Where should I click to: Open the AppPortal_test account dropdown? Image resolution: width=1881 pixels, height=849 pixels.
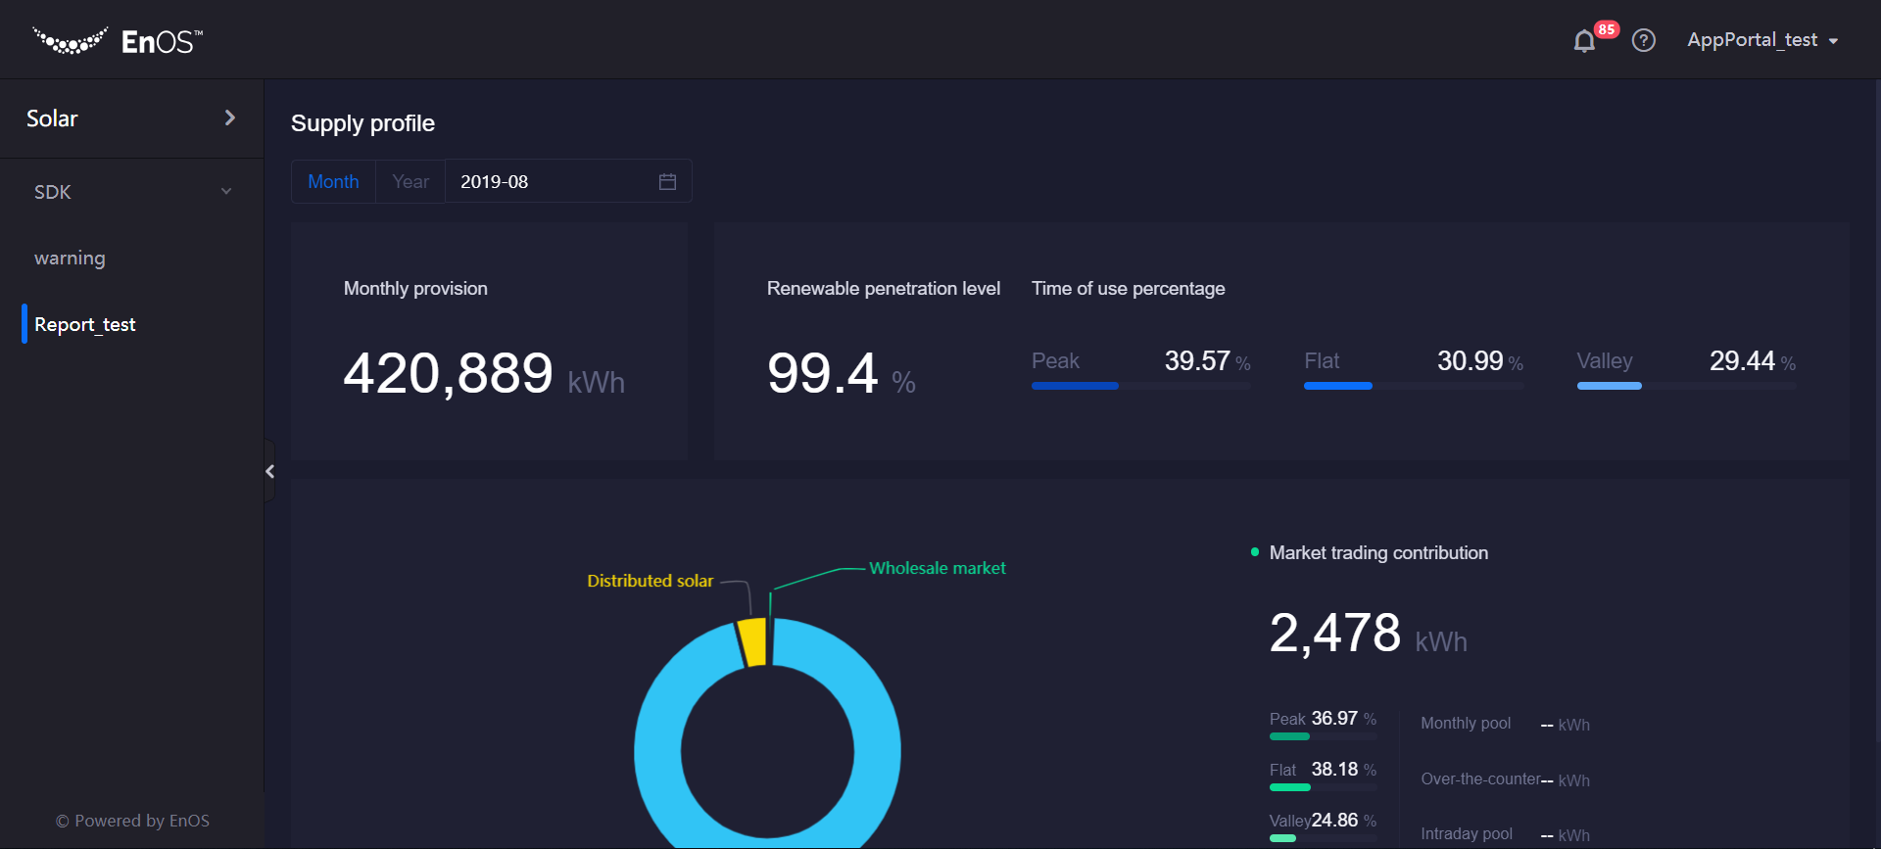(x=1762, y=40)
